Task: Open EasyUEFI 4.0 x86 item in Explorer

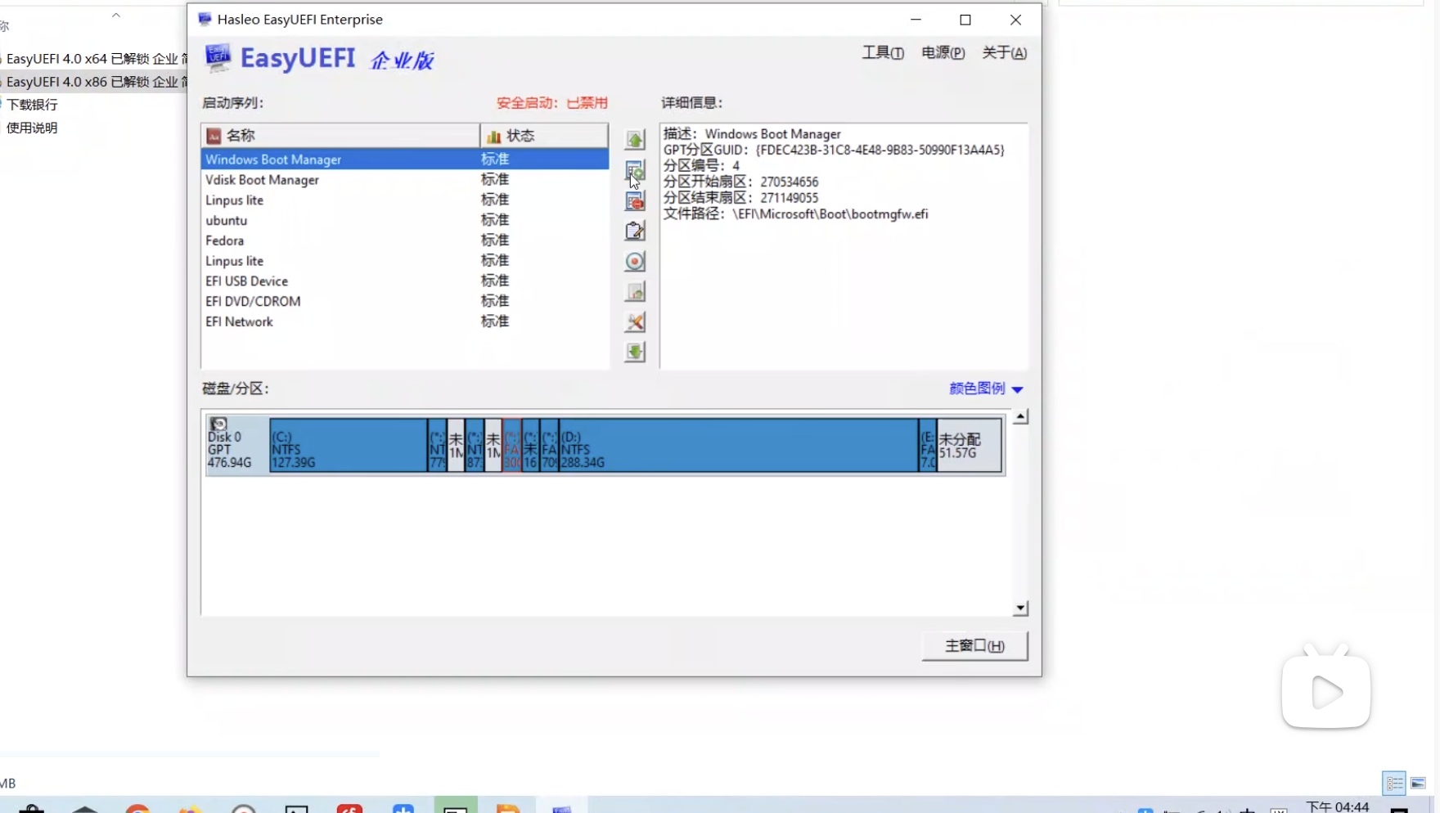Action: 97,82
